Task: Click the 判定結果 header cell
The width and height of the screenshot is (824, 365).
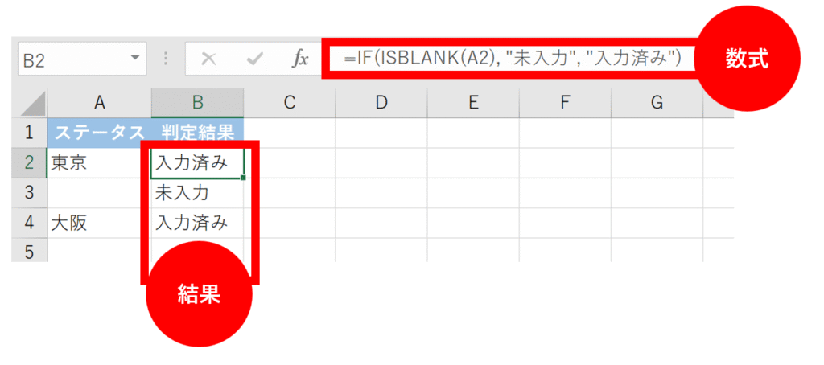Action: pos(197,133)
